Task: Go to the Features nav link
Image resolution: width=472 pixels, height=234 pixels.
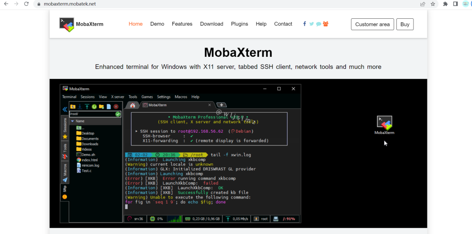Action: (182, 24)
